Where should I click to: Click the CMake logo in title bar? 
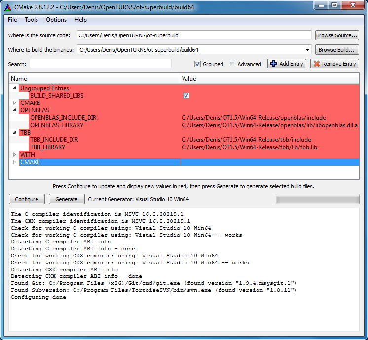(x=8, y=7)
